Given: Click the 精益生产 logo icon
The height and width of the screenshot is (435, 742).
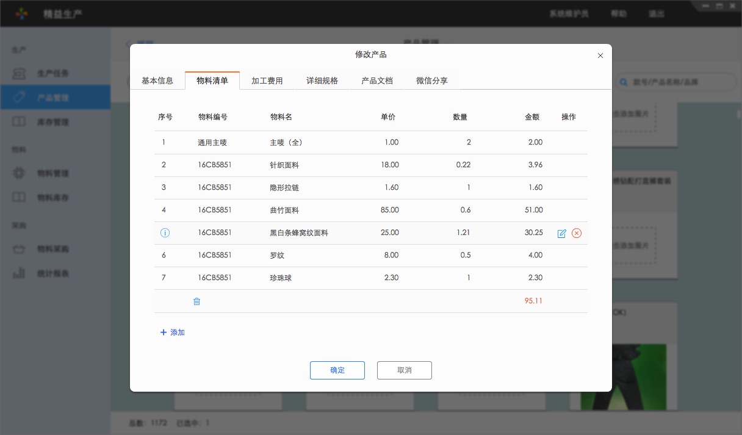Looking at the screenshot, I should coord(21,13).
